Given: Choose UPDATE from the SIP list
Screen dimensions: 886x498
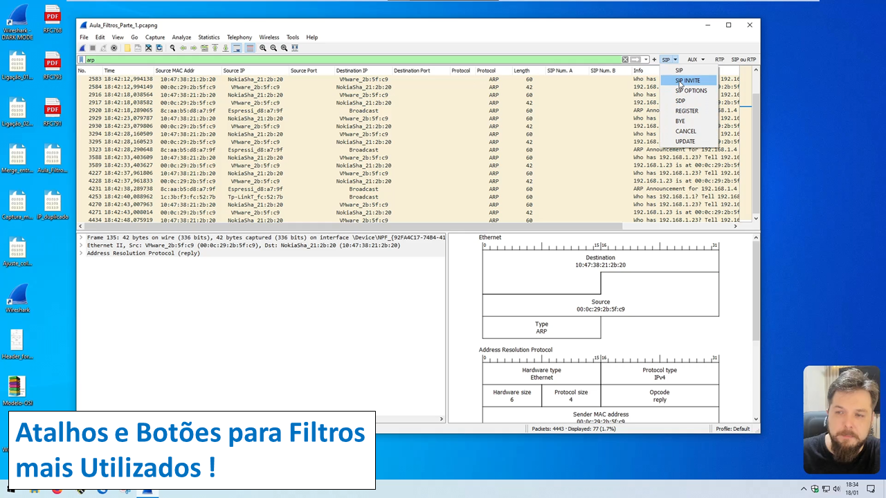Looking at the screenshot, I should click(689, 141).
